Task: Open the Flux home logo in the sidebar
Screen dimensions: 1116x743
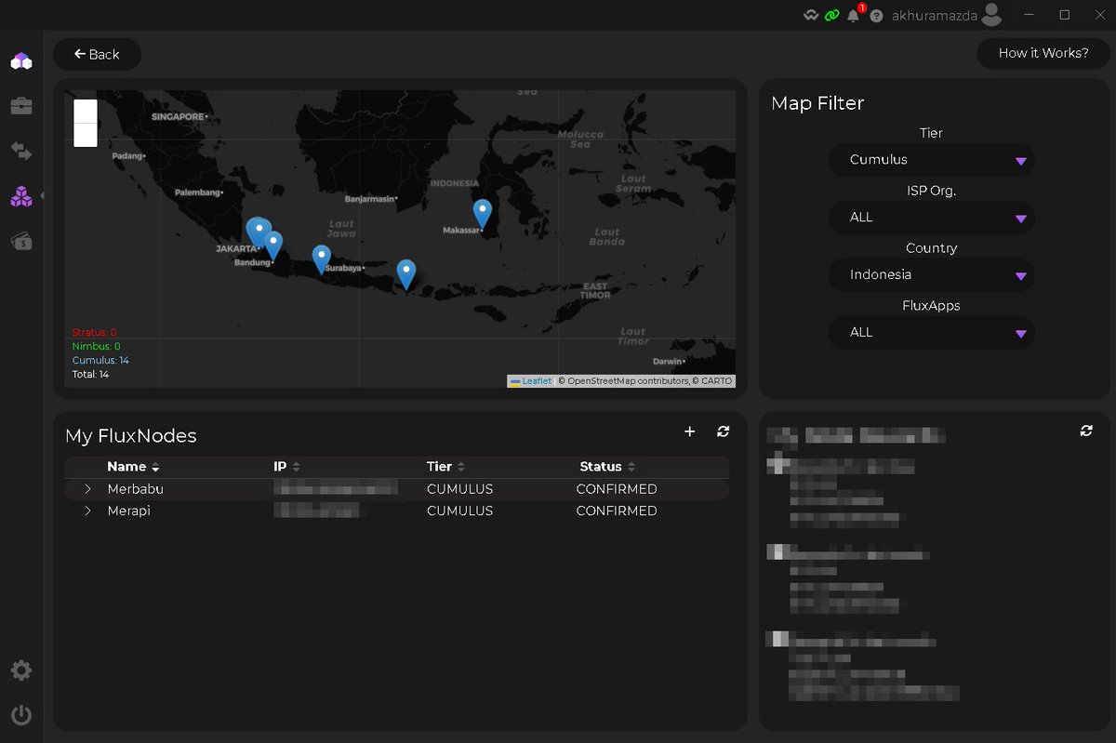Action: coord(21,61)
